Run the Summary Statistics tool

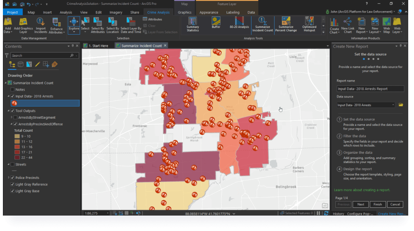[x=193, y=24]
